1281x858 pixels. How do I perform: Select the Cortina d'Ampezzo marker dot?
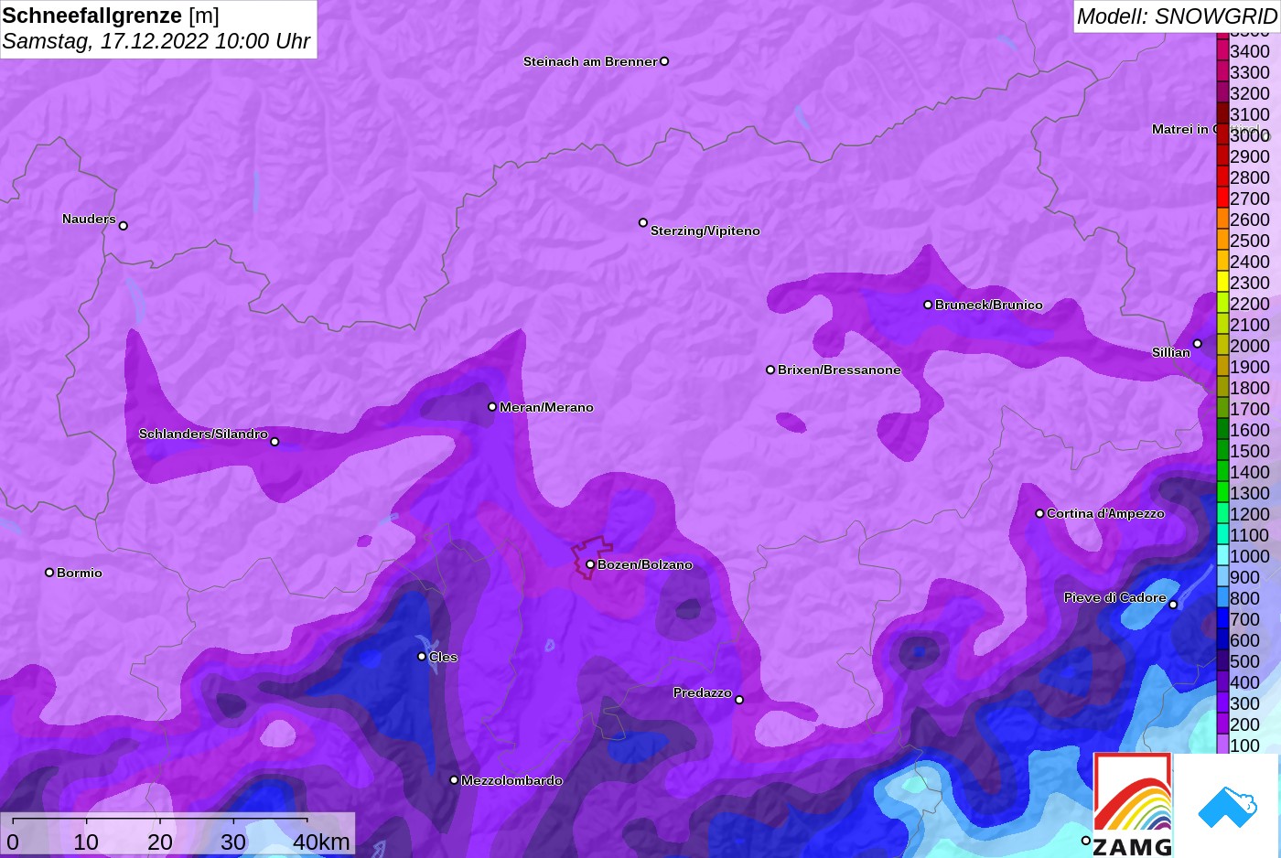pos(1039,513)
